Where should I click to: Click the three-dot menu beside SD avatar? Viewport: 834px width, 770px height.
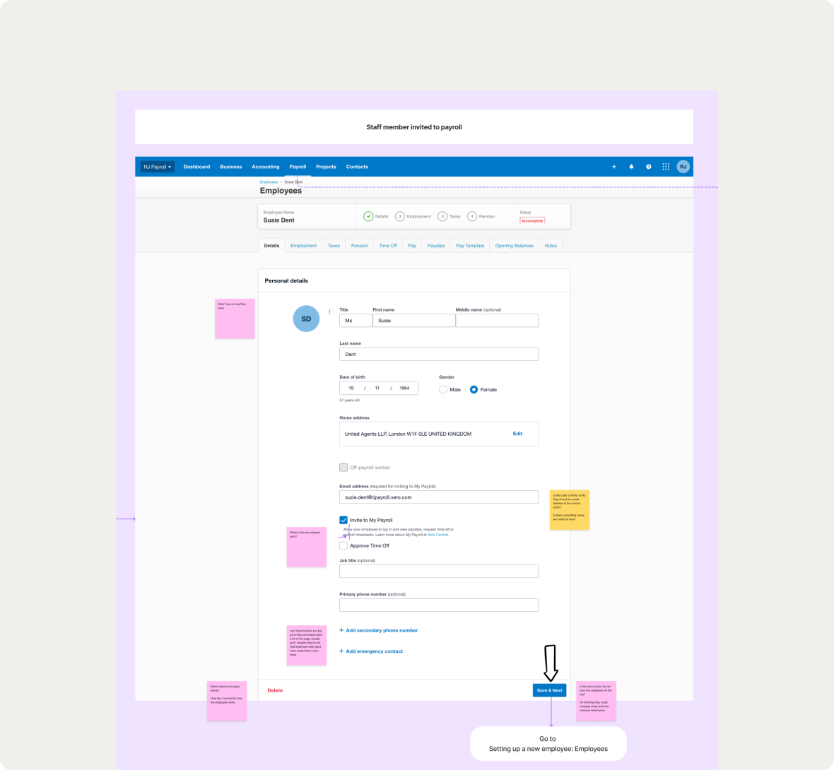tap(329, 312)
